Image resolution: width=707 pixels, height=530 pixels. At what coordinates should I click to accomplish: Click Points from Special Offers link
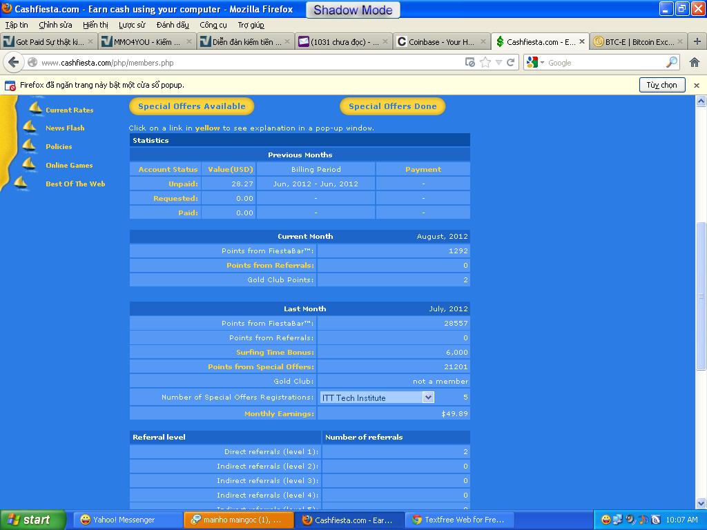pos(260,367)
